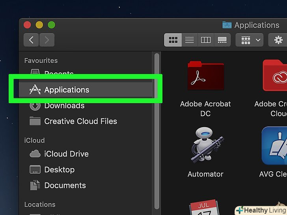
Task: Open Creative Cloud Files in sidebar
Action: click(86, 121)
